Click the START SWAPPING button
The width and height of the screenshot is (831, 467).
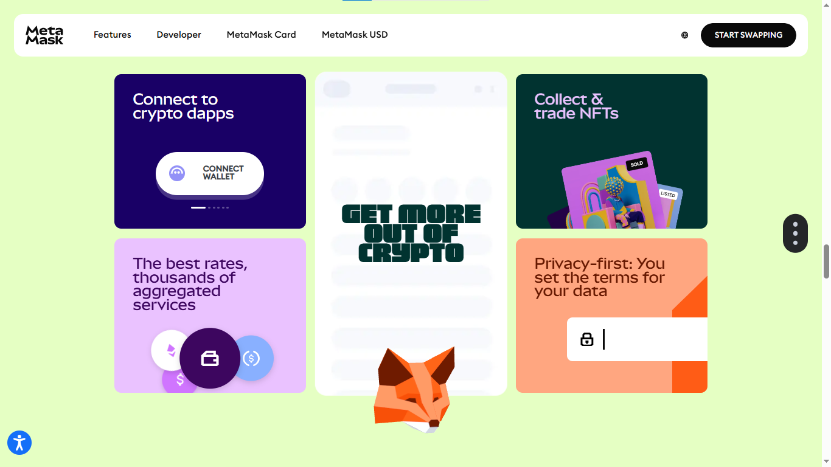click(748, 35)
